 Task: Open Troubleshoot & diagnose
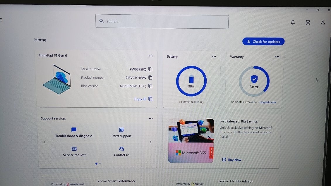(x=74, y=133)
